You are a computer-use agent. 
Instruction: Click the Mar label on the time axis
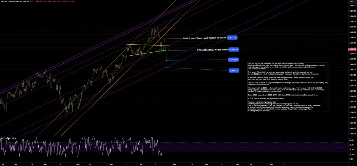click(16, 164)
